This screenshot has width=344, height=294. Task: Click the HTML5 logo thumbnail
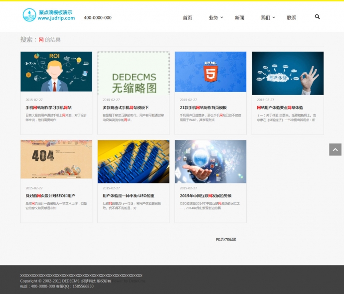click(210, 72)
